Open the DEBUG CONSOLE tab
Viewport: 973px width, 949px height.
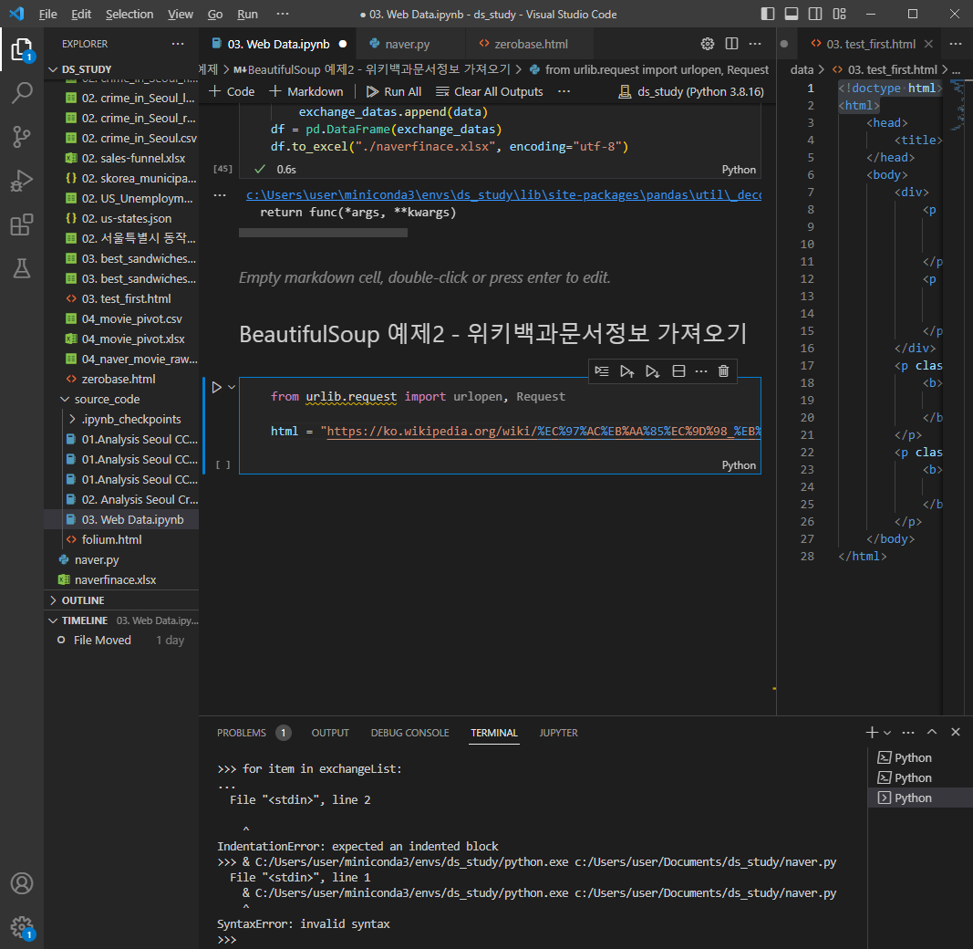[x=409, y=733]
